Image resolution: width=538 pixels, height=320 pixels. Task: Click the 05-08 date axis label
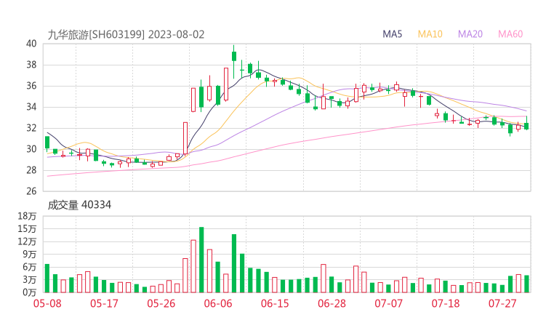click(47, 303)
